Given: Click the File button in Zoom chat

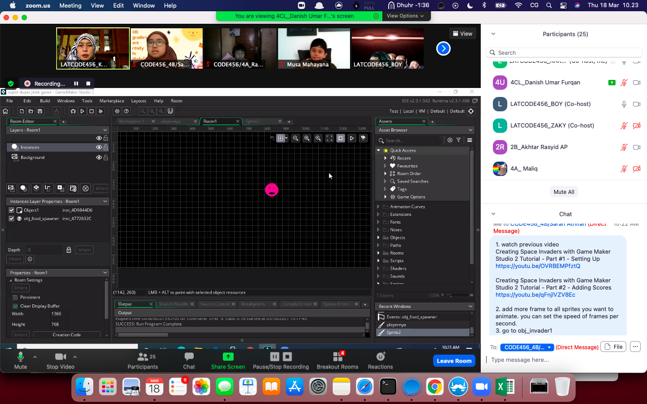Looking at the screenshot, I should 613,347.
